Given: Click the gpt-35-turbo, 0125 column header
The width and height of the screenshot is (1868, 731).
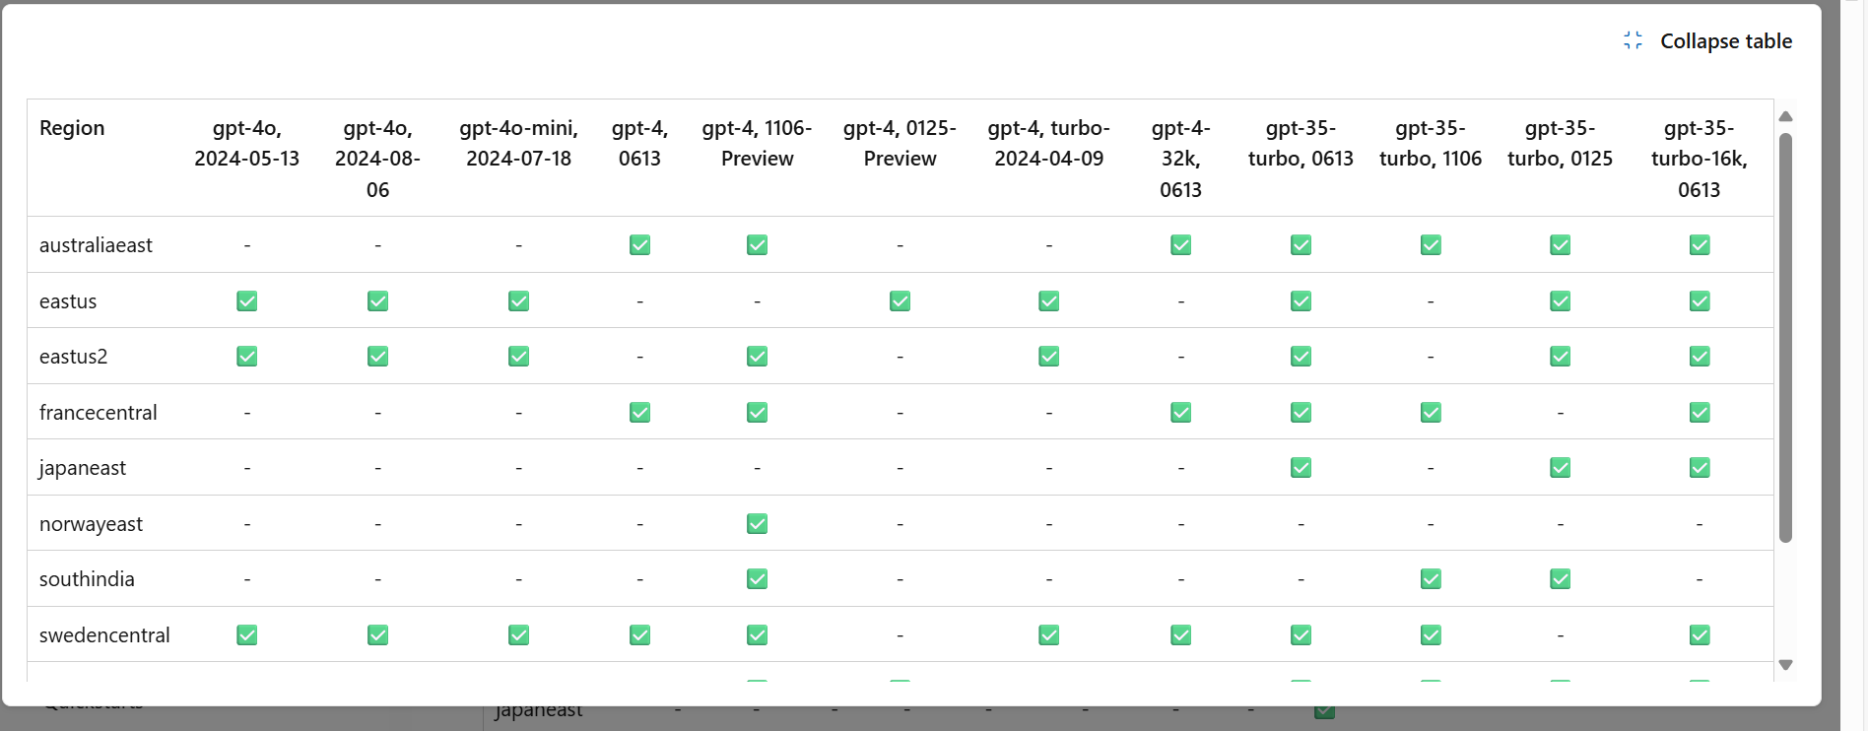Looking at the screenshot, I should click(x=1560, y=143).
